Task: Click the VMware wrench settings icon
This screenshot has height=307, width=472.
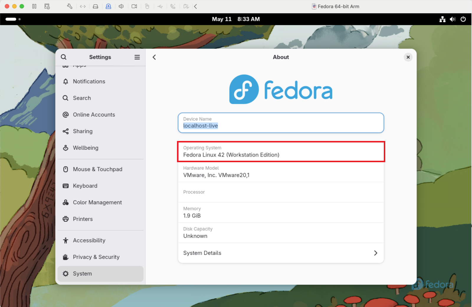Action: (x=70, y=6)
